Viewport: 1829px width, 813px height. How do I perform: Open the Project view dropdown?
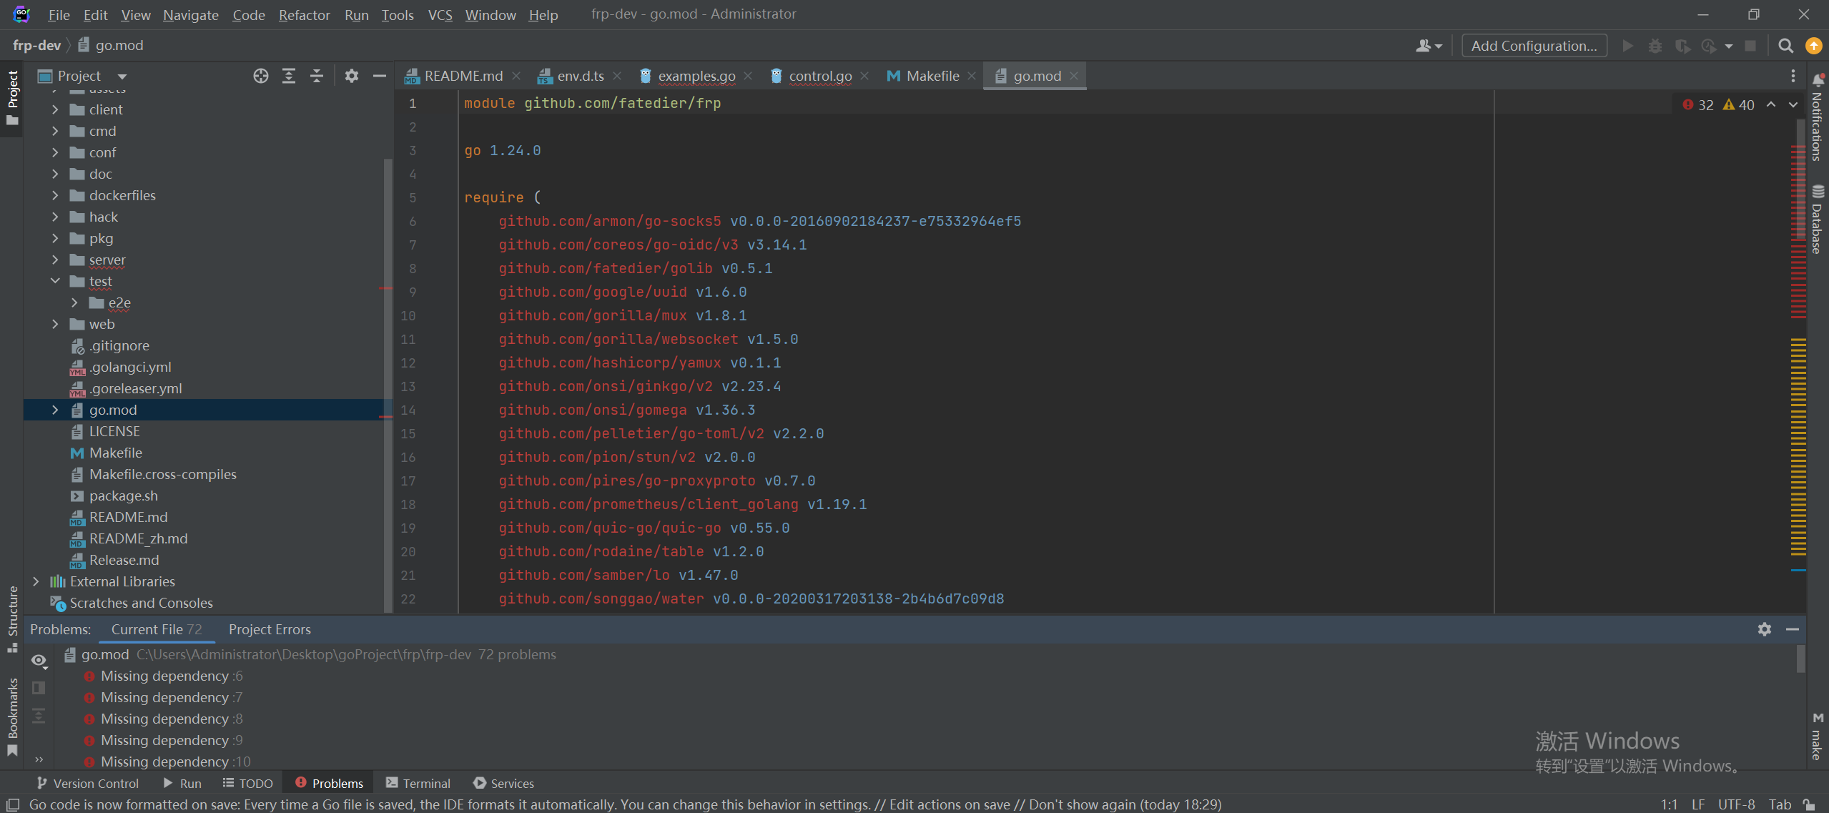click(x=122, y=77)
